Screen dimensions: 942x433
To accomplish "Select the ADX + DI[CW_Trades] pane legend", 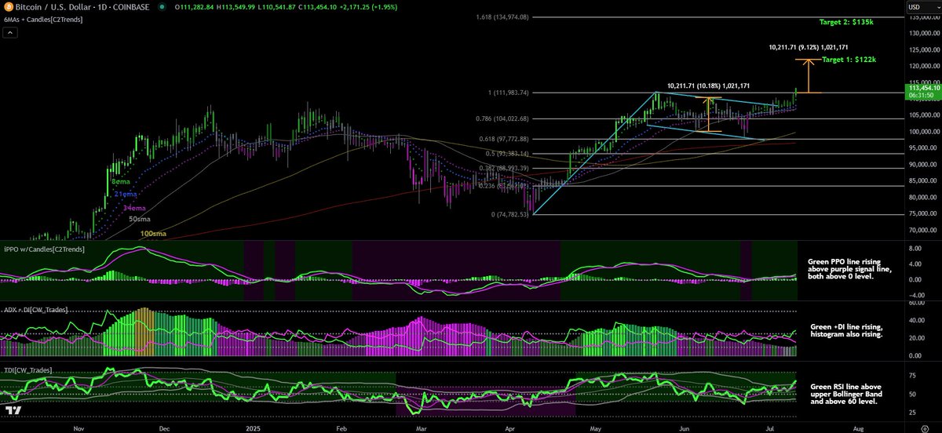I will tap(35, 310).
